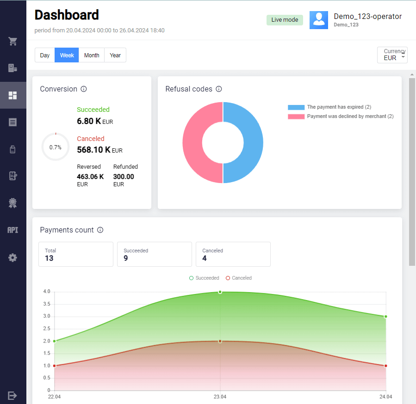Toggle Canceled series in chart legend
Image resolution: width=416 pixels, height=404 pixels.
(239, 278)
